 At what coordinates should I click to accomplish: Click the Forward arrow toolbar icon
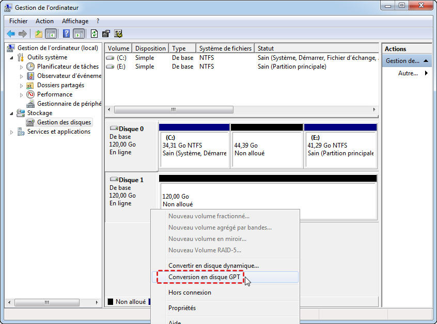click(23, 34)
